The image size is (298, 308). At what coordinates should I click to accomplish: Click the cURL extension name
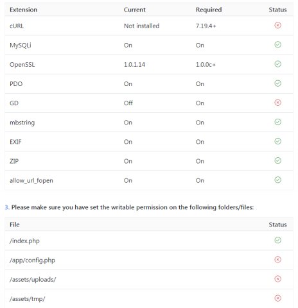17,26
